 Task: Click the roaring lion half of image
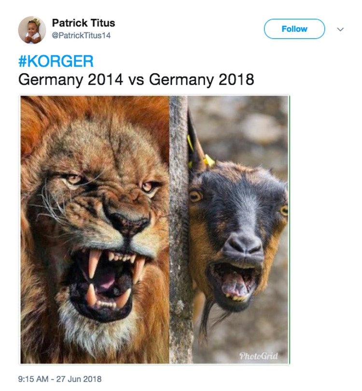pos(95,229)
